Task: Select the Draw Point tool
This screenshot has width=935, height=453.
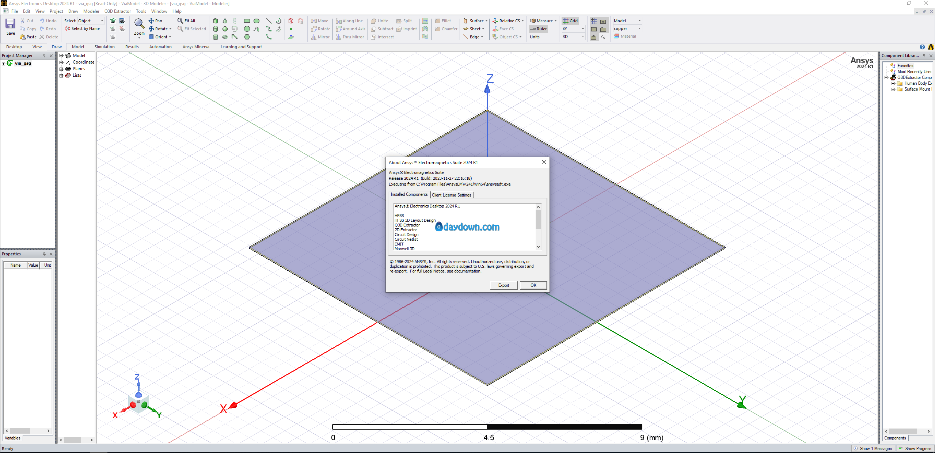Action: point(291,29)
